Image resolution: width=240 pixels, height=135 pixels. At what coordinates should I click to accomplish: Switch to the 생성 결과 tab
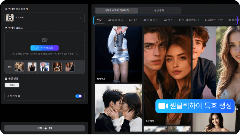click(159, 11)
